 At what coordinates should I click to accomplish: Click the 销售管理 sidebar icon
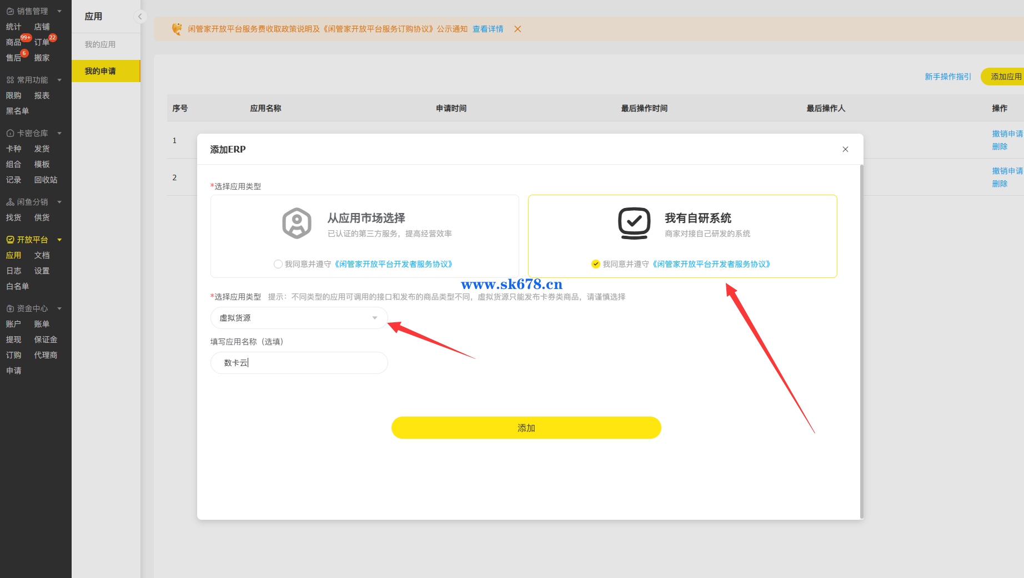10,11
